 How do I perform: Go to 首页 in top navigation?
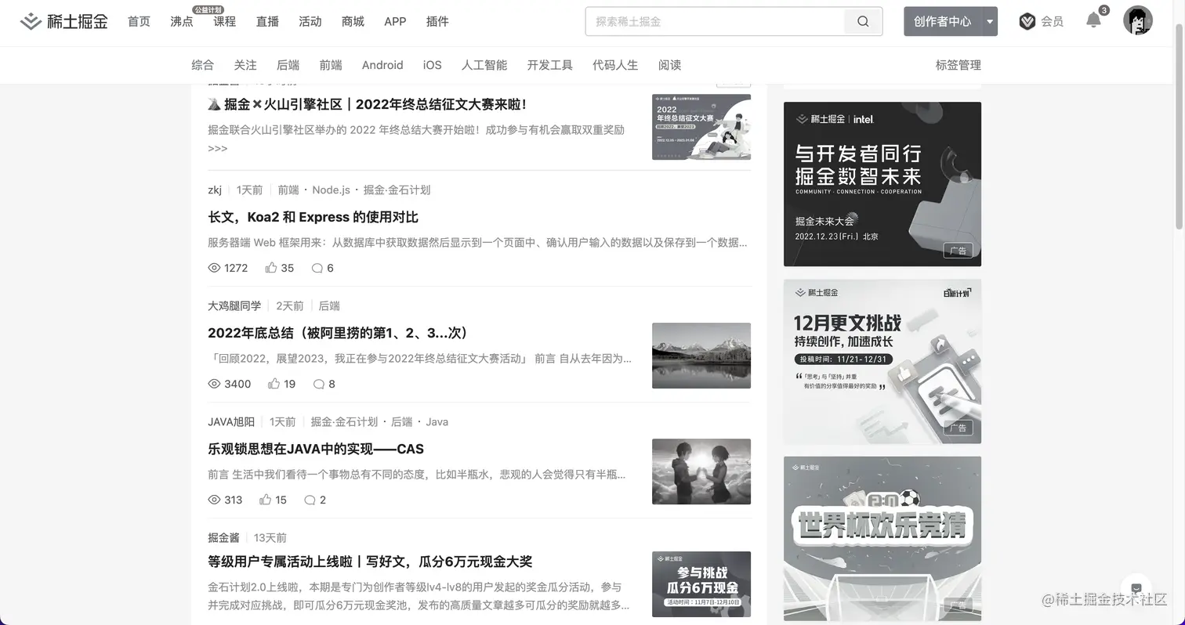coord(139,22)
